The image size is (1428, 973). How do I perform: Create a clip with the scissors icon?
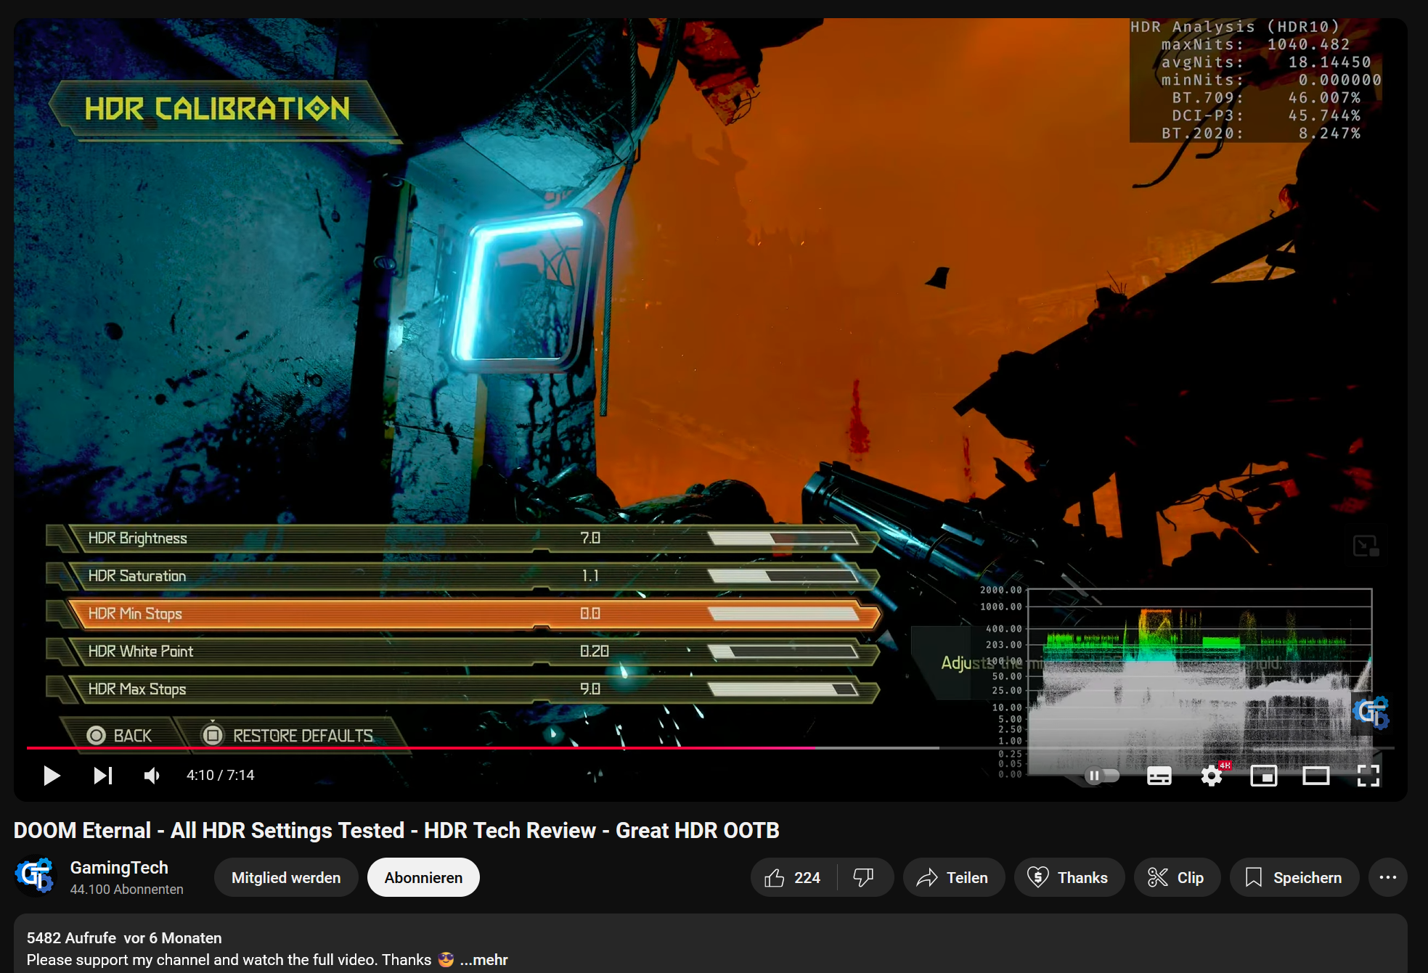[x=1176, y=877]
